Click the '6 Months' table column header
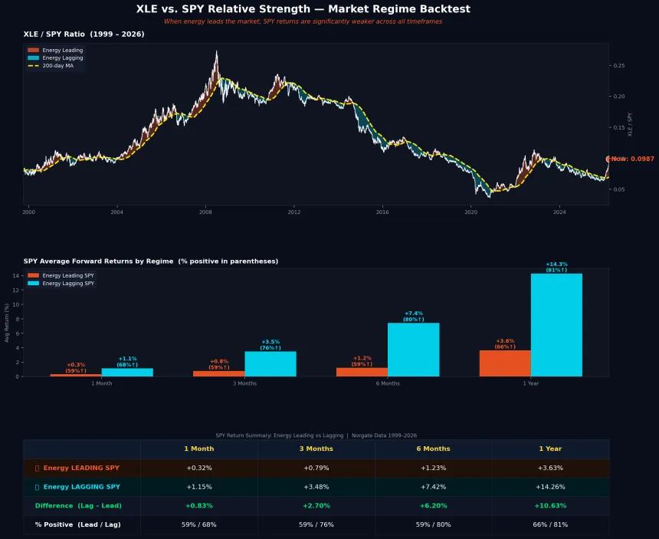This screenshot has width=659, height=539. 433,449
